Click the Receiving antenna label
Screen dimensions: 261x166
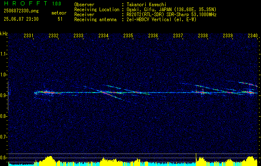point(95,20)
